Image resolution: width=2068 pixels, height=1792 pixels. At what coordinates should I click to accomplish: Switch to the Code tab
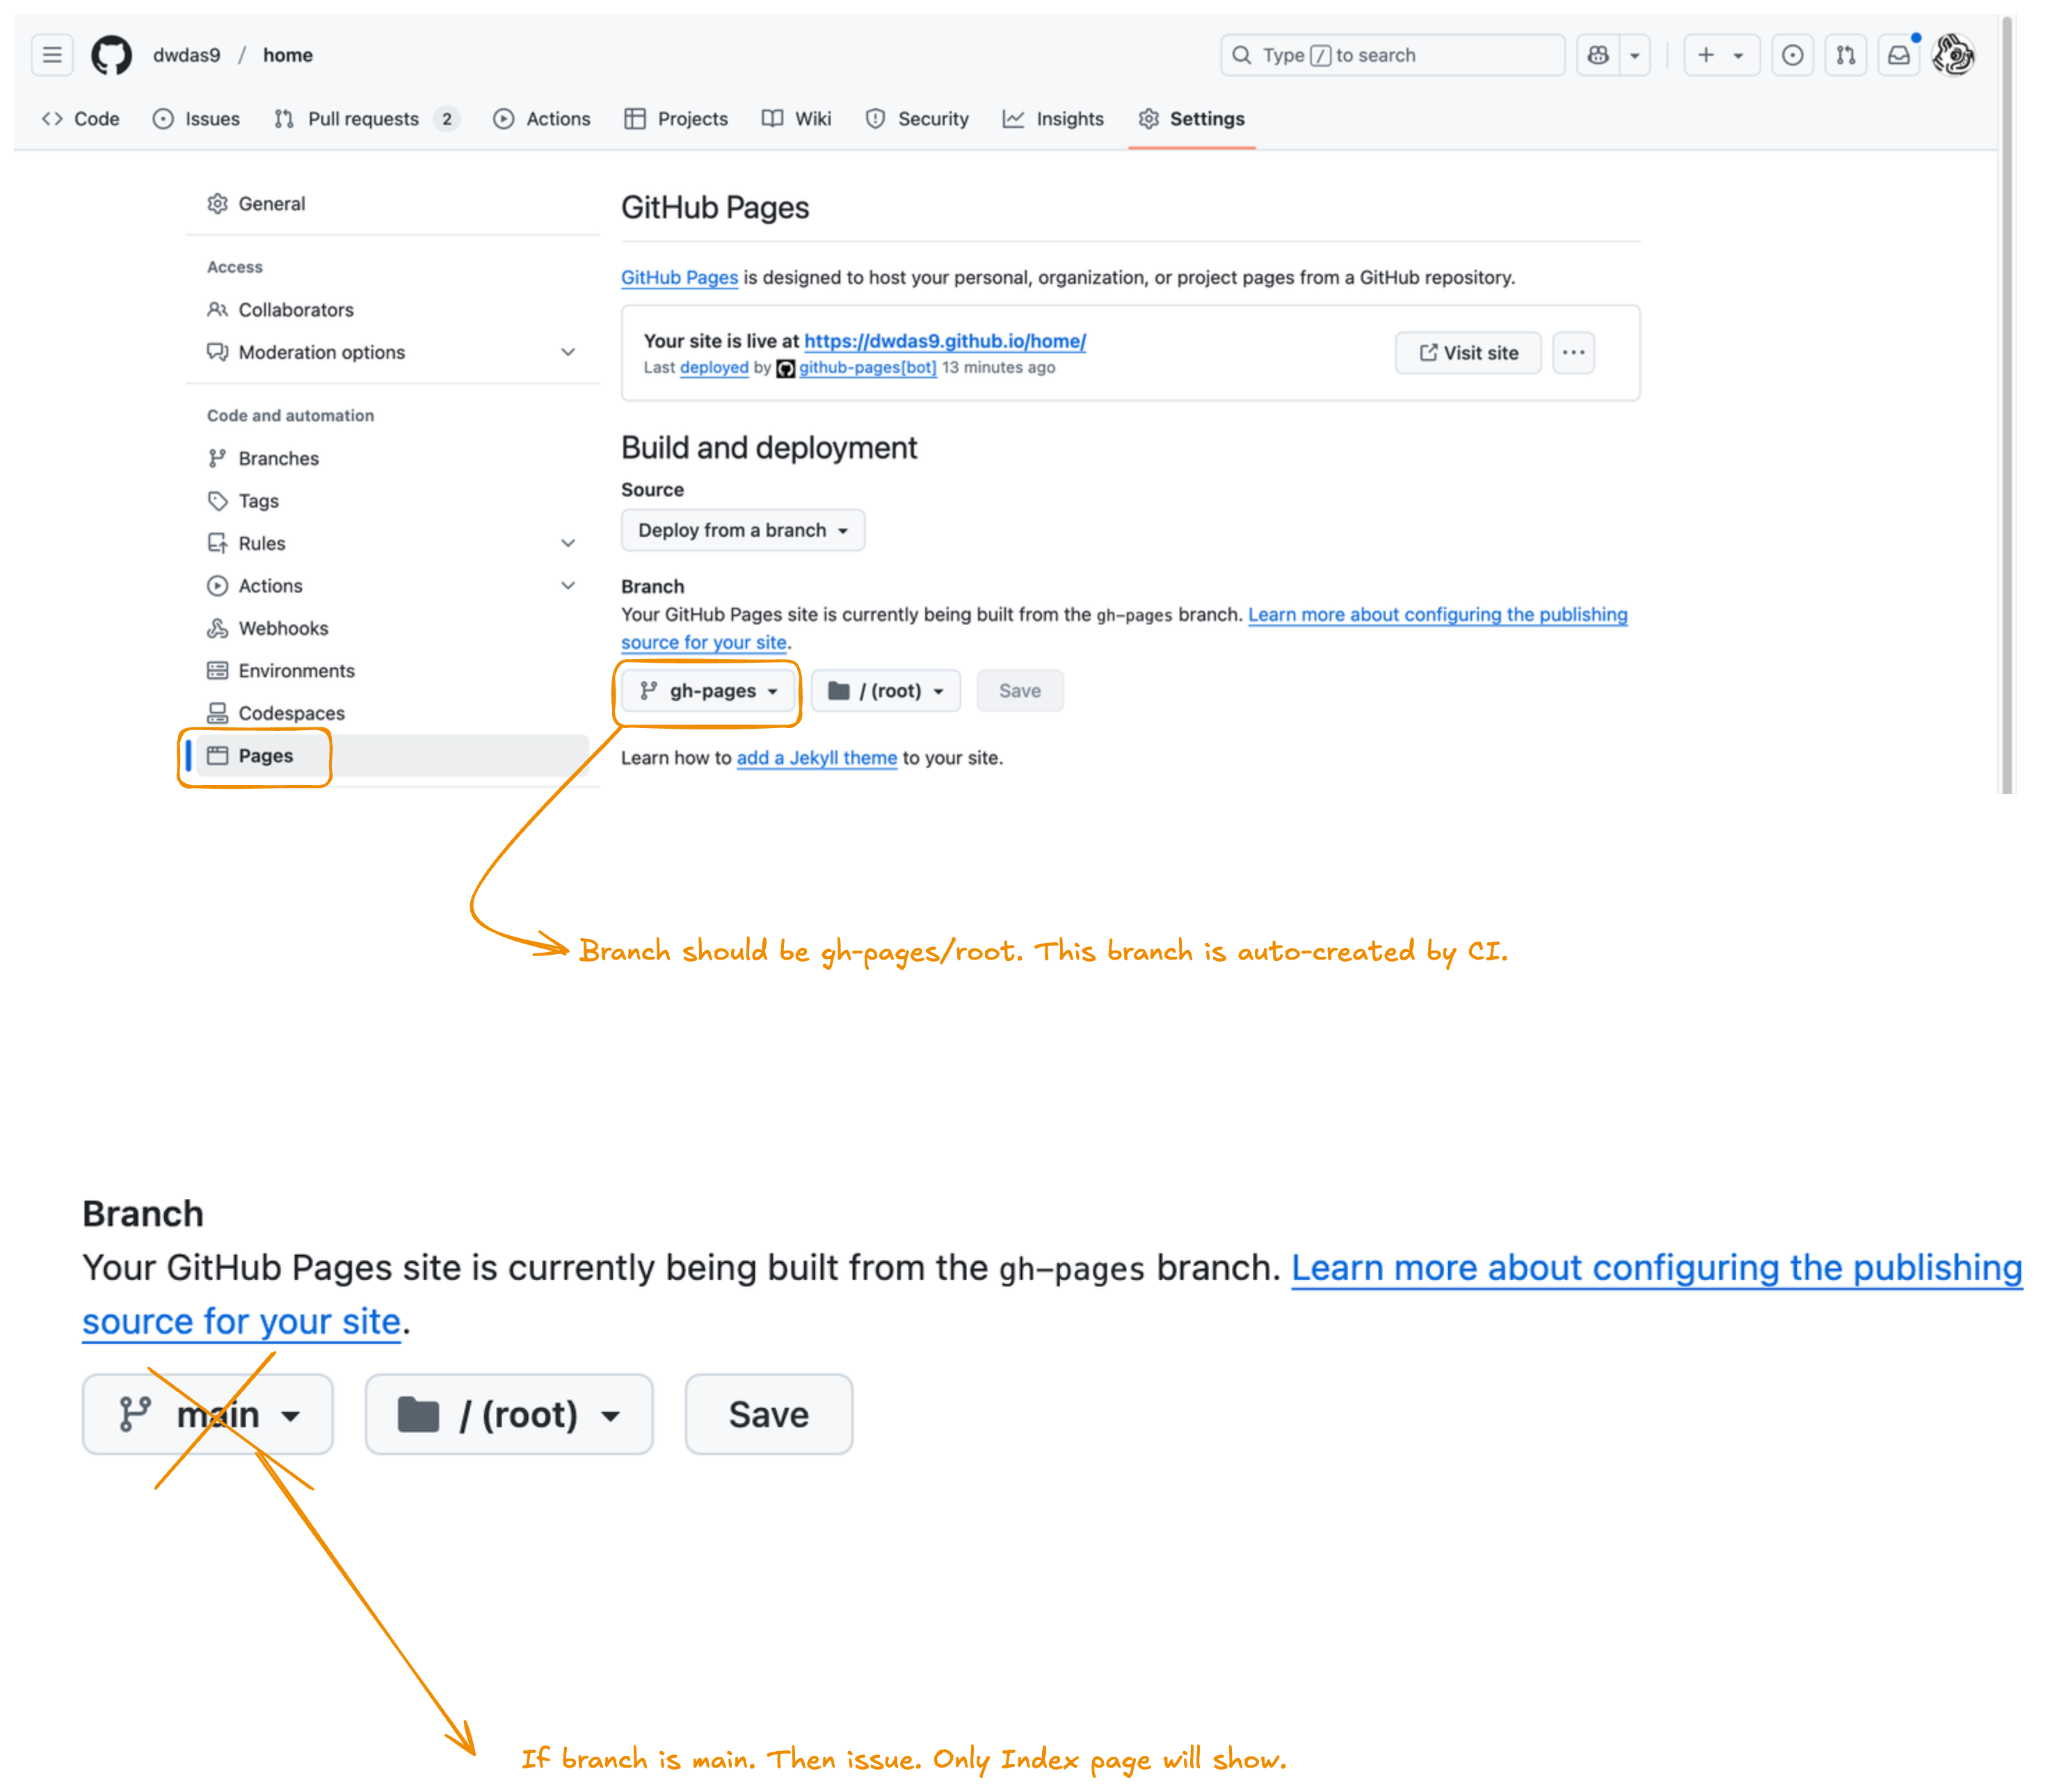[81, 119]
